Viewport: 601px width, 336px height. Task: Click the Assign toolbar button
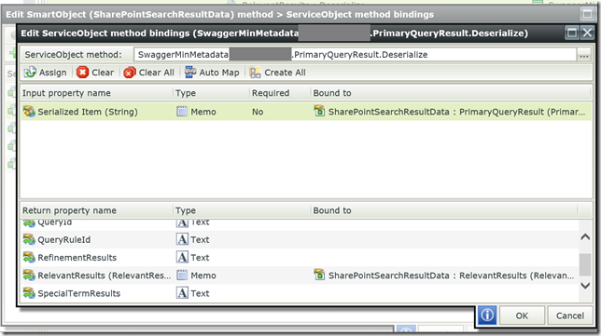[45, 73]
